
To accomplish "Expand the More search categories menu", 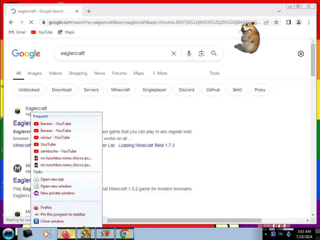I will [160, 73].
